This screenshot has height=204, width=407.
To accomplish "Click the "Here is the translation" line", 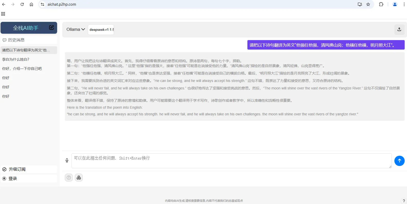I will (105, 107).
